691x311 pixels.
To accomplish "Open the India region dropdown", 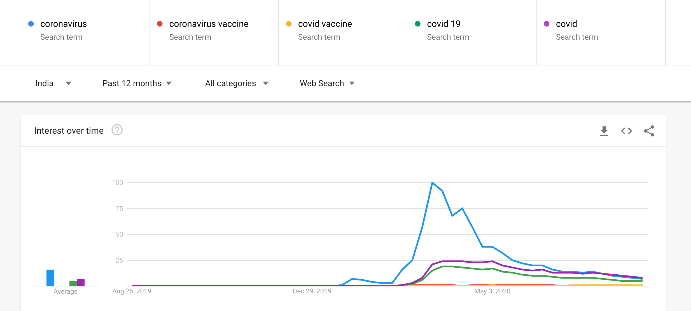I will [53, 83].
